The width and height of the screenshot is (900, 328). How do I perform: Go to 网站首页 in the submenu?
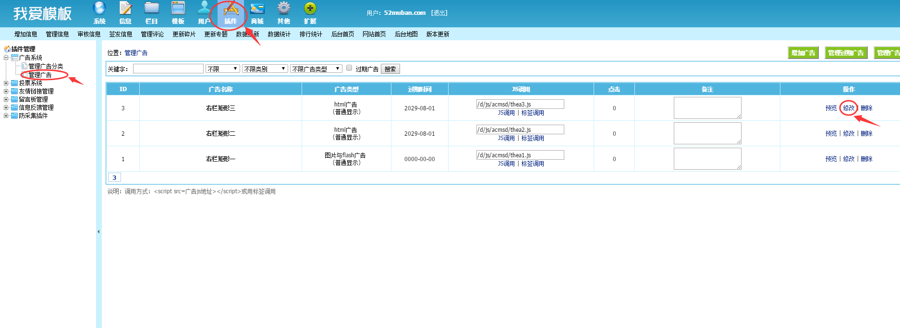[x=374, y=34]
